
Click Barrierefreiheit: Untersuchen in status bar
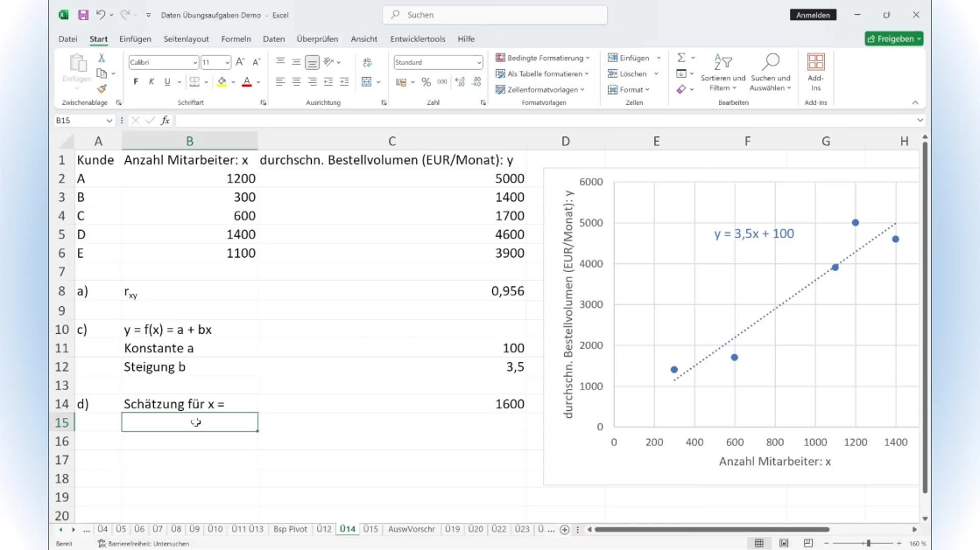click(x=143, y=544)
